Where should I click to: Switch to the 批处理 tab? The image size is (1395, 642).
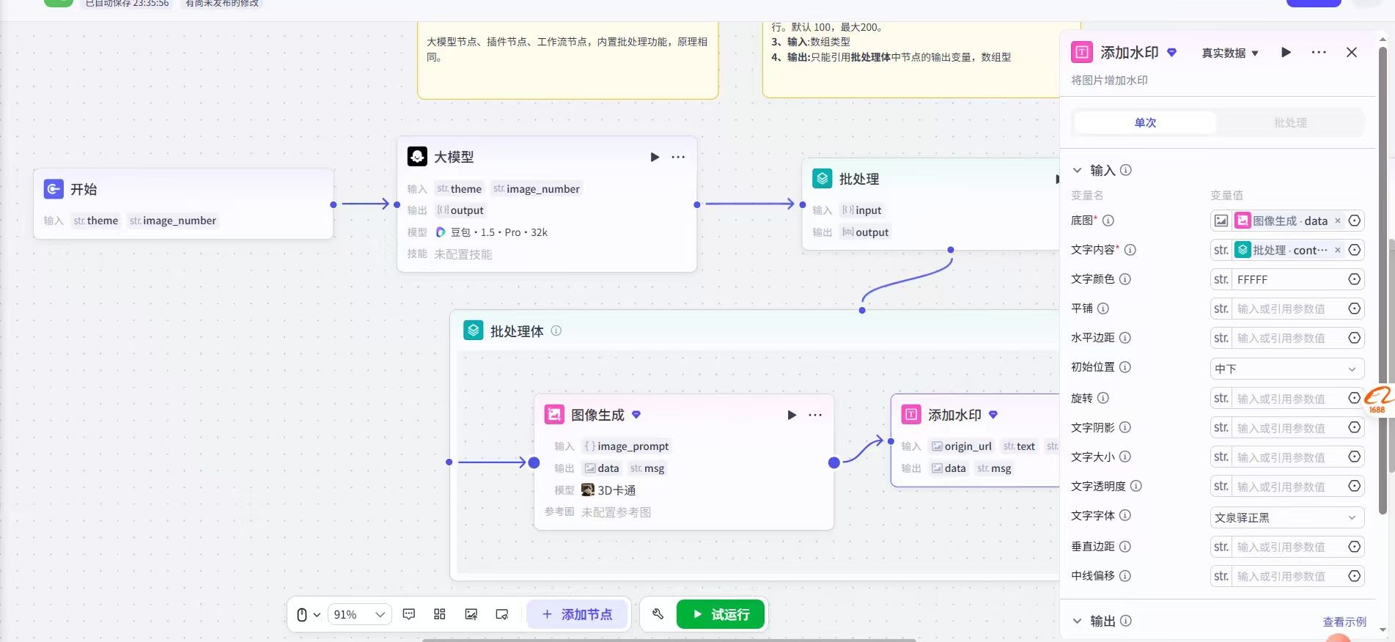[1289, 122]
